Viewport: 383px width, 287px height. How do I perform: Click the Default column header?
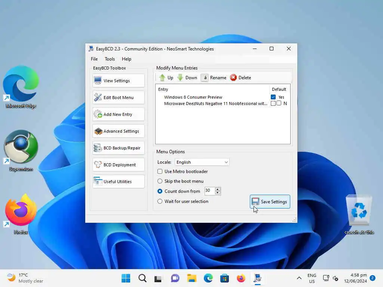pos(279,89)
